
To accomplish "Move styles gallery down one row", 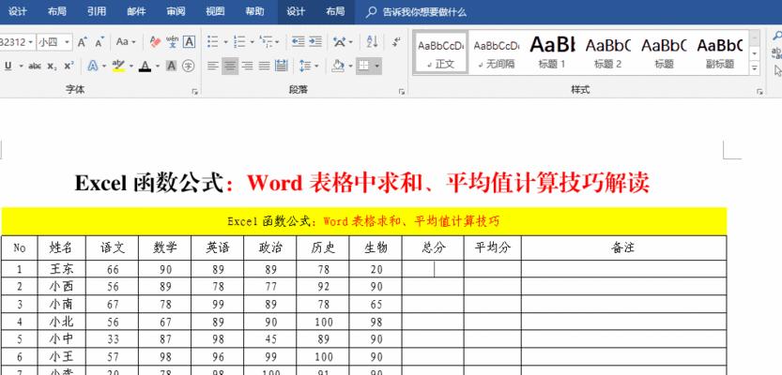I will (755, 52).
